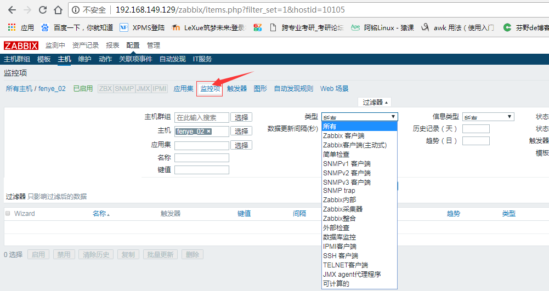Open the Web 场景 link

click(x=335, y=88)
